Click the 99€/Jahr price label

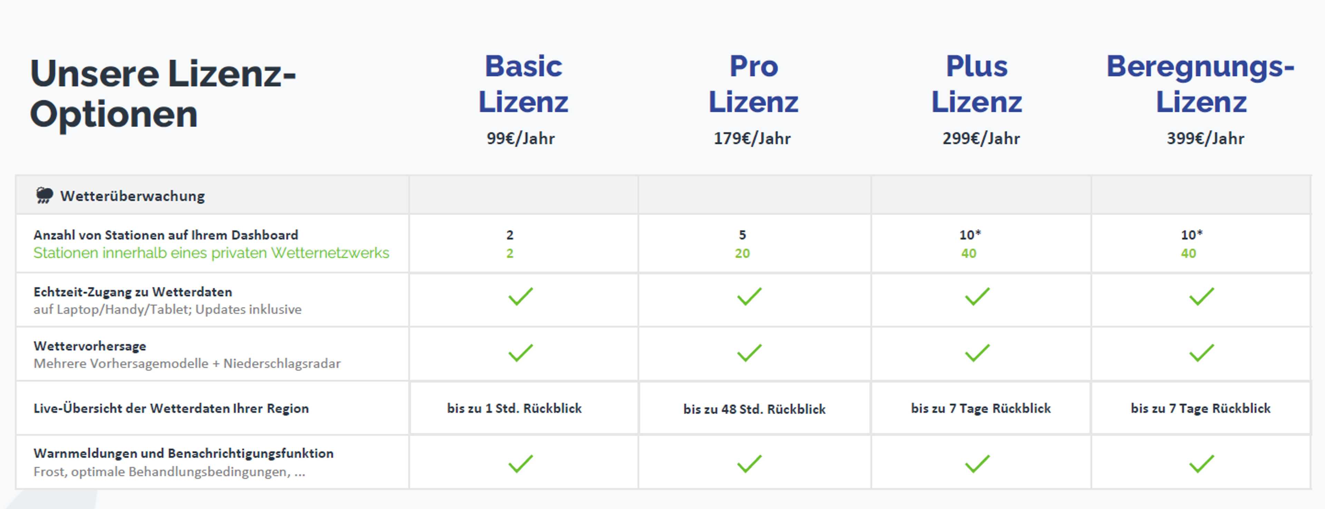coord(521,138)
